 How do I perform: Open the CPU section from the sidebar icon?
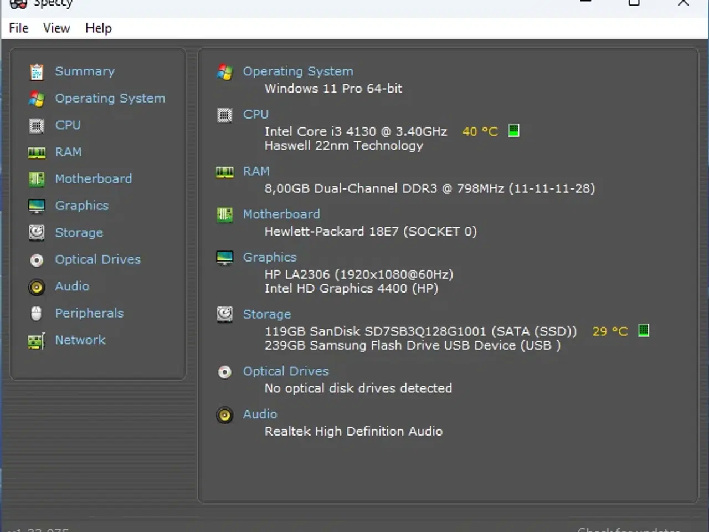click(37, 125)
